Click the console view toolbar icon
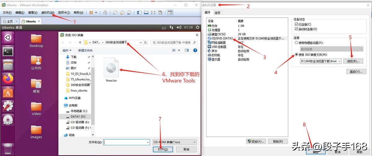 [x=170, y=13]
